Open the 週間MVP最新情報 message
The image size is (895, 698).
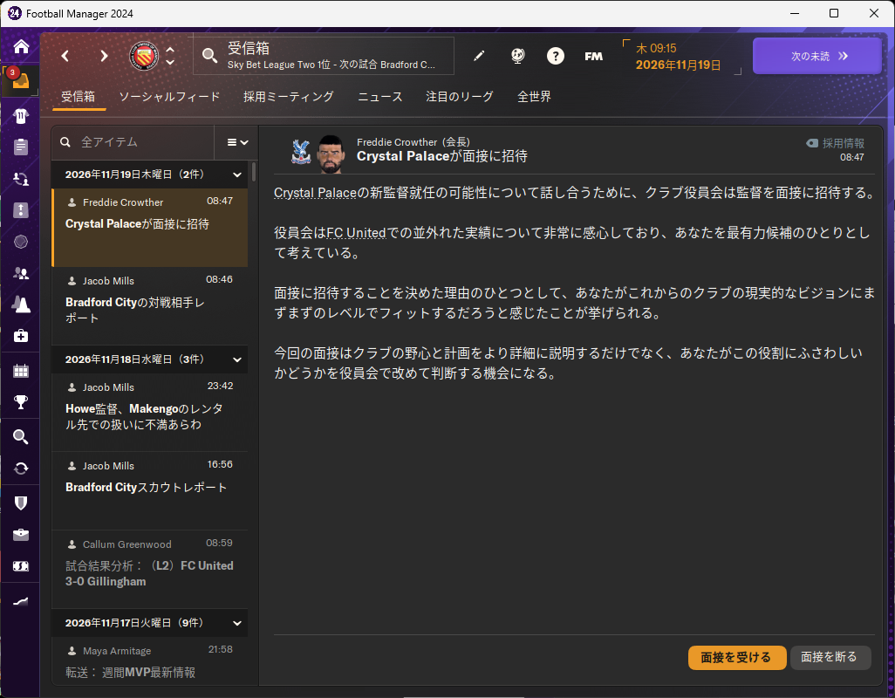tap(149, 662)
